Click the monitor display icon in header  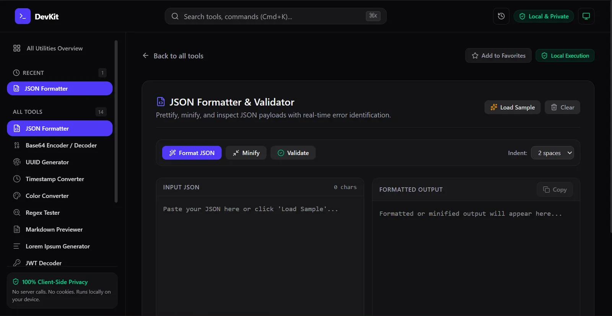(x=586, y=16)
